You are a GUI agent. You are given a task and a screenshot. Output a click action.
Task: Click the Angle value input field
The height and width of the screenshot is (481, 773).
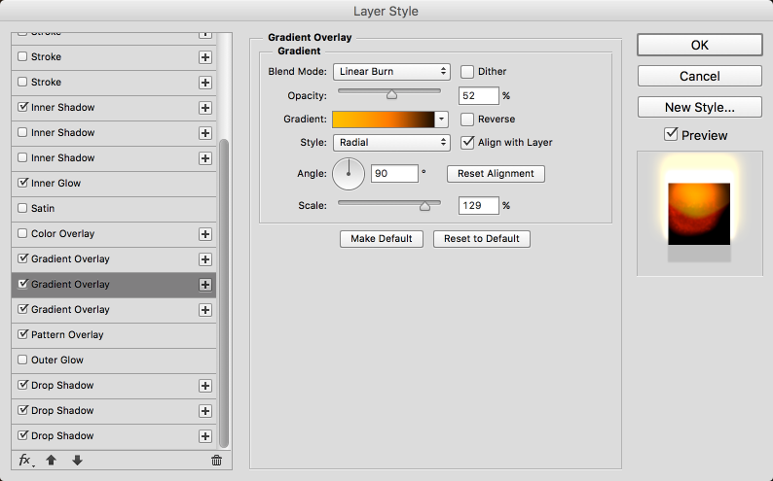pyautogui.click(x=393, y=175)
